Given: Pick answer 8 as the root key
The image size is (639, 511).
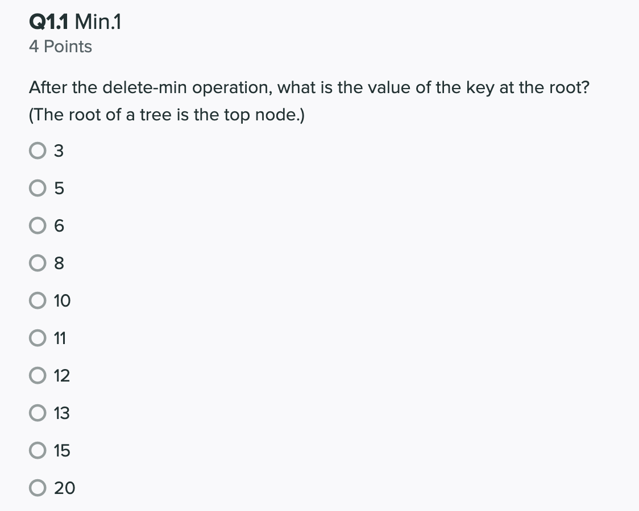Looking at the screenshot, I should click(38, 263).
